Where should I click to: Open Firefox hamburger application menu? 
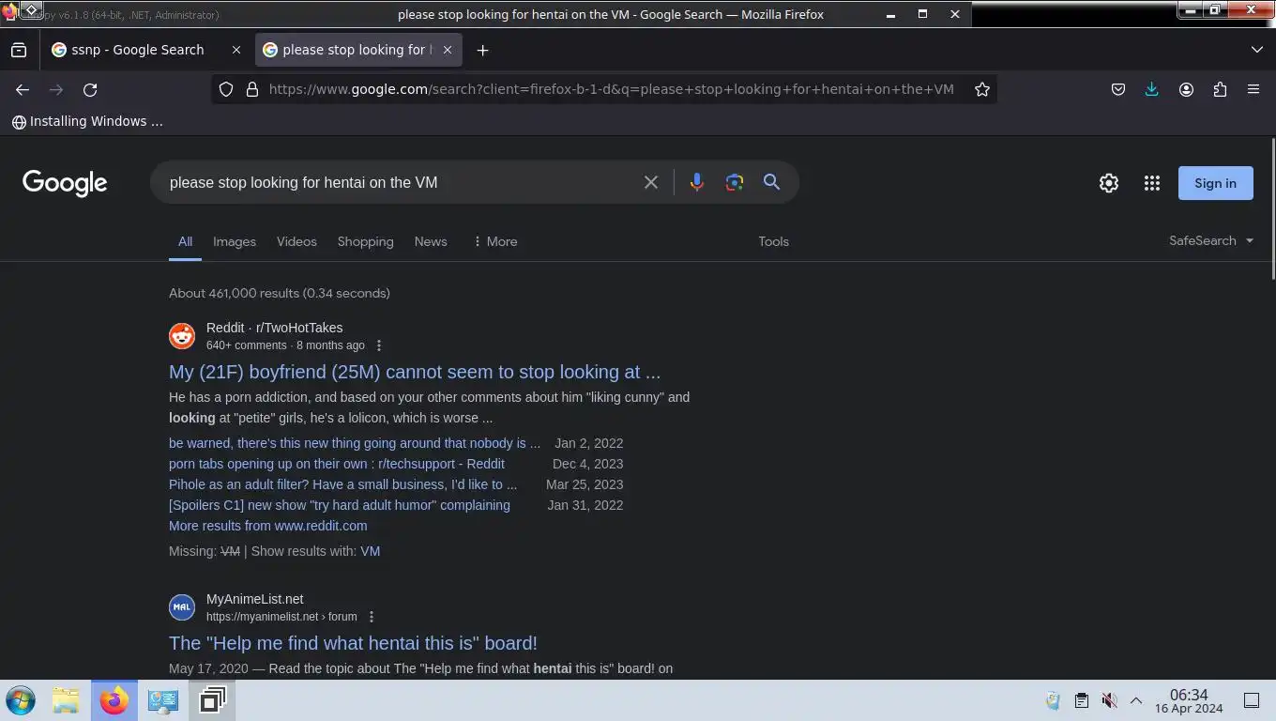pyautogui.click(x=1253, y=89)
